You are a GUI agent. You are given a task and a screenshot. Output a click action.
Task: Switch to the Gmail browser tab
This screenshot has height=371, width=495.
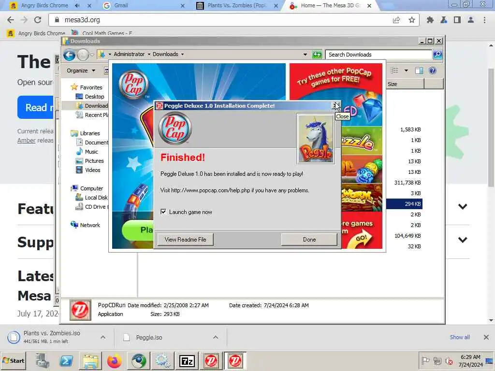(121, 5)
